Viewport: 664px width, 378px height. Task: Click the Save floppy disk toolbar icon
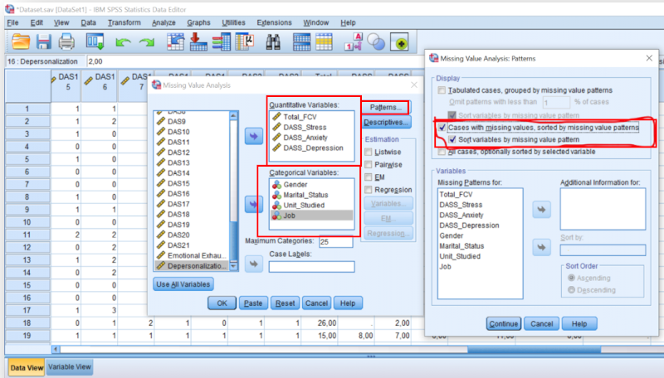[45, 41]
